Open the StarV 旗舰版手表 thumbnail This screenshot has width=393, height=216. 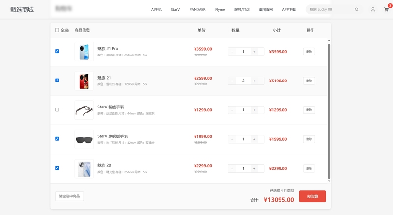click(x=84, y=139)
